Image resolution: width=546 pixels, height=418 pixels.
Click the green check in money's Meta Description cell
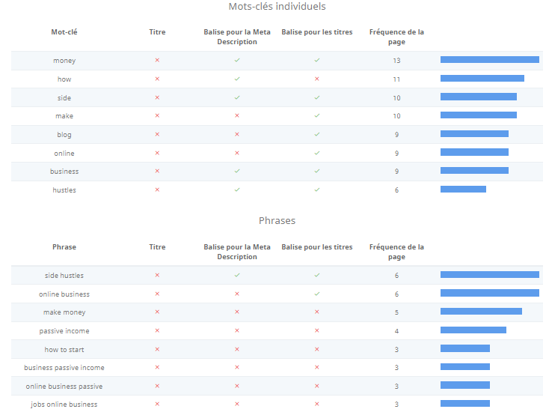click(x=236, y=60)
